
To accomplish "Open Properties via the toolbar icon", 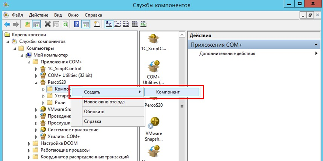I will pyautogui.click(x=56, y=24).
